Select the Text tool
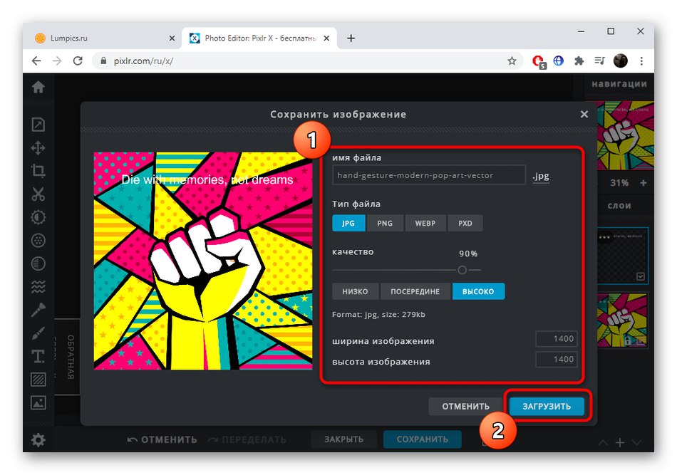Viewport: 677px width, 475px height. coord(38,356)
